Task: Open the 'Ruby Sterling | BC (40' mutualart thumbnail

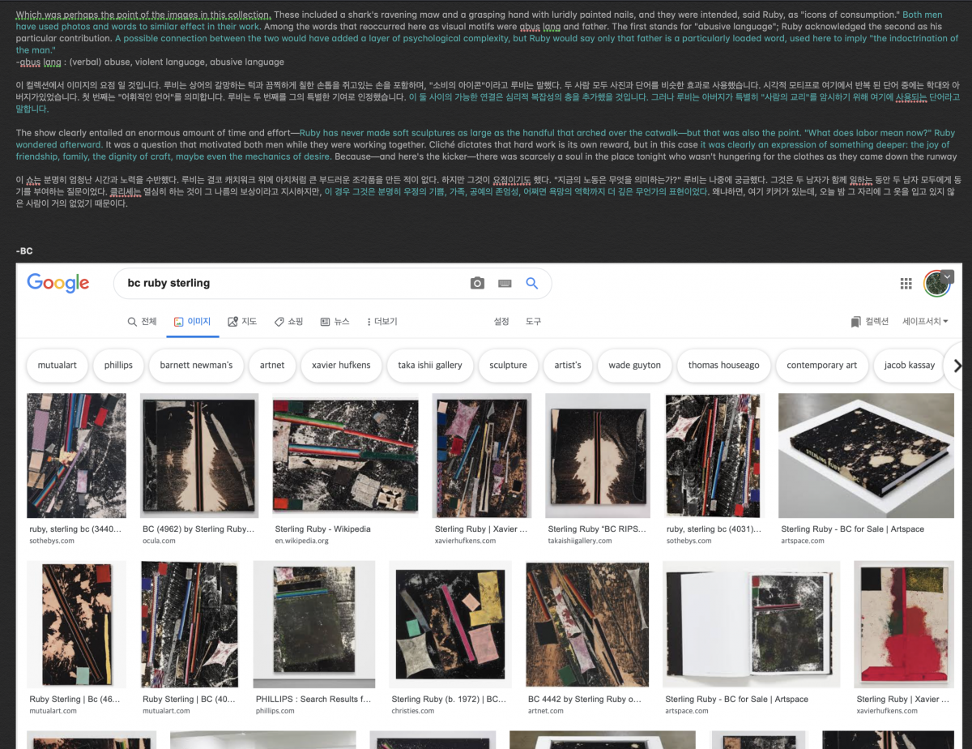Action: tap(190, 624)
